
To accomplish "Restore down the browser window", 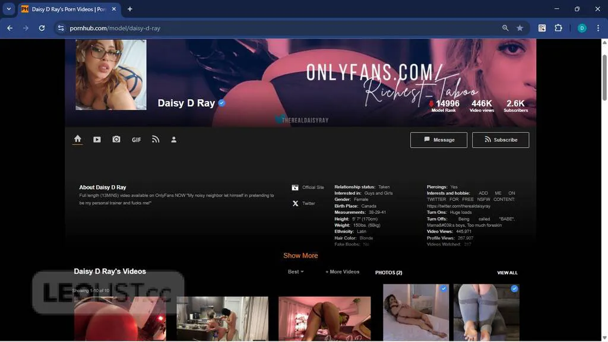I will click(577, 8).
